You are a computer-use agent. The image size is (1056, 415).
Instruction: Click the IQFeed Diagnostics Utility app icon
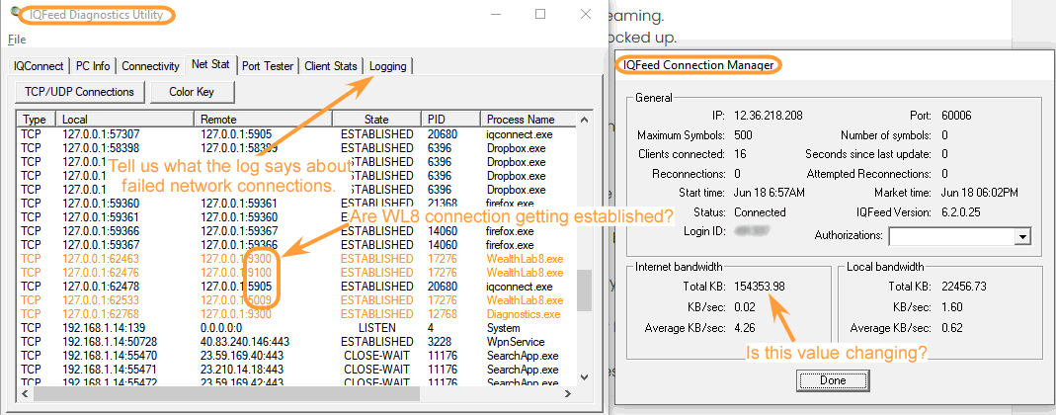(14, 13)
